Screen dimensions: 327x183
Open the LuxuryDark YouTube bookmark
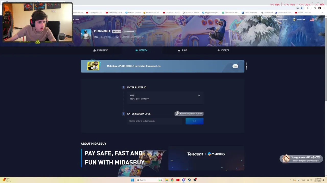pyautogui.click(x=172, y=13)
